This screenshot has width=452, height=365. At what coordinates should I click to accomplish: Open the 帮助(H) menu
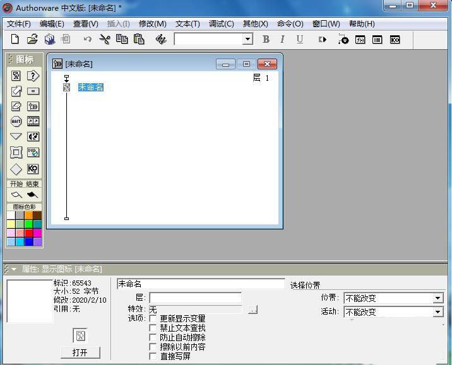(x=362, y=24)
